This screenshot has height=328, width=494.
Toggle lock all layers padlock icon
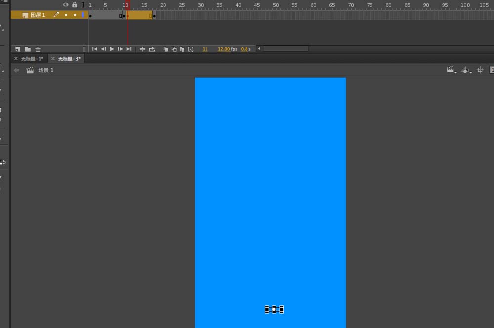click(75, 5)
